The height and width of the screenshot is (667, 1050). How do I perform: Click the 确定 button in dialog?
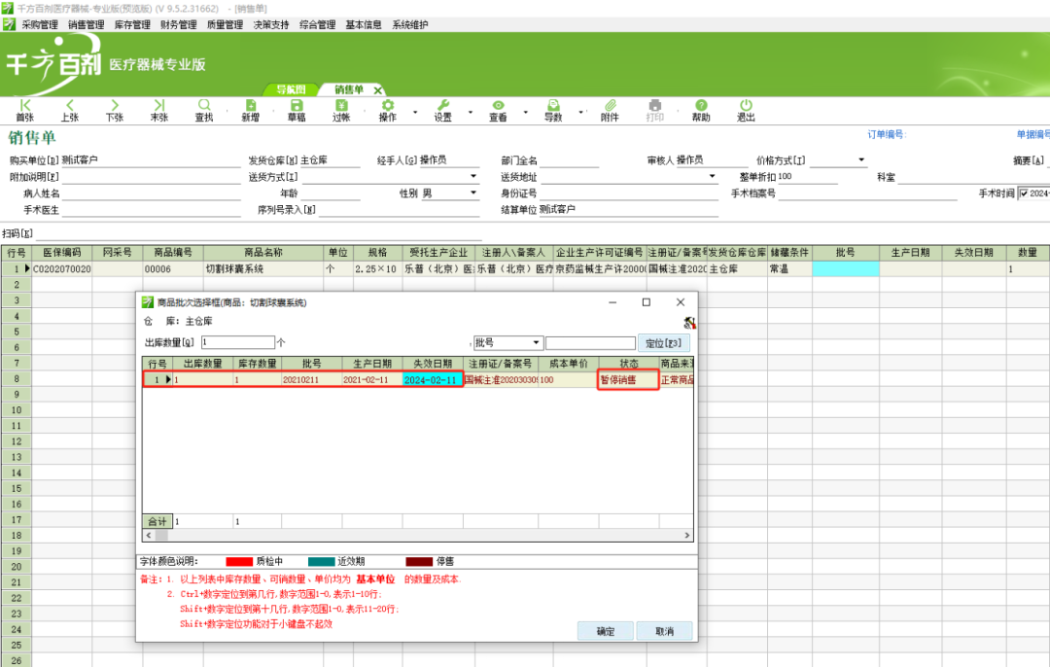(605, 631)
